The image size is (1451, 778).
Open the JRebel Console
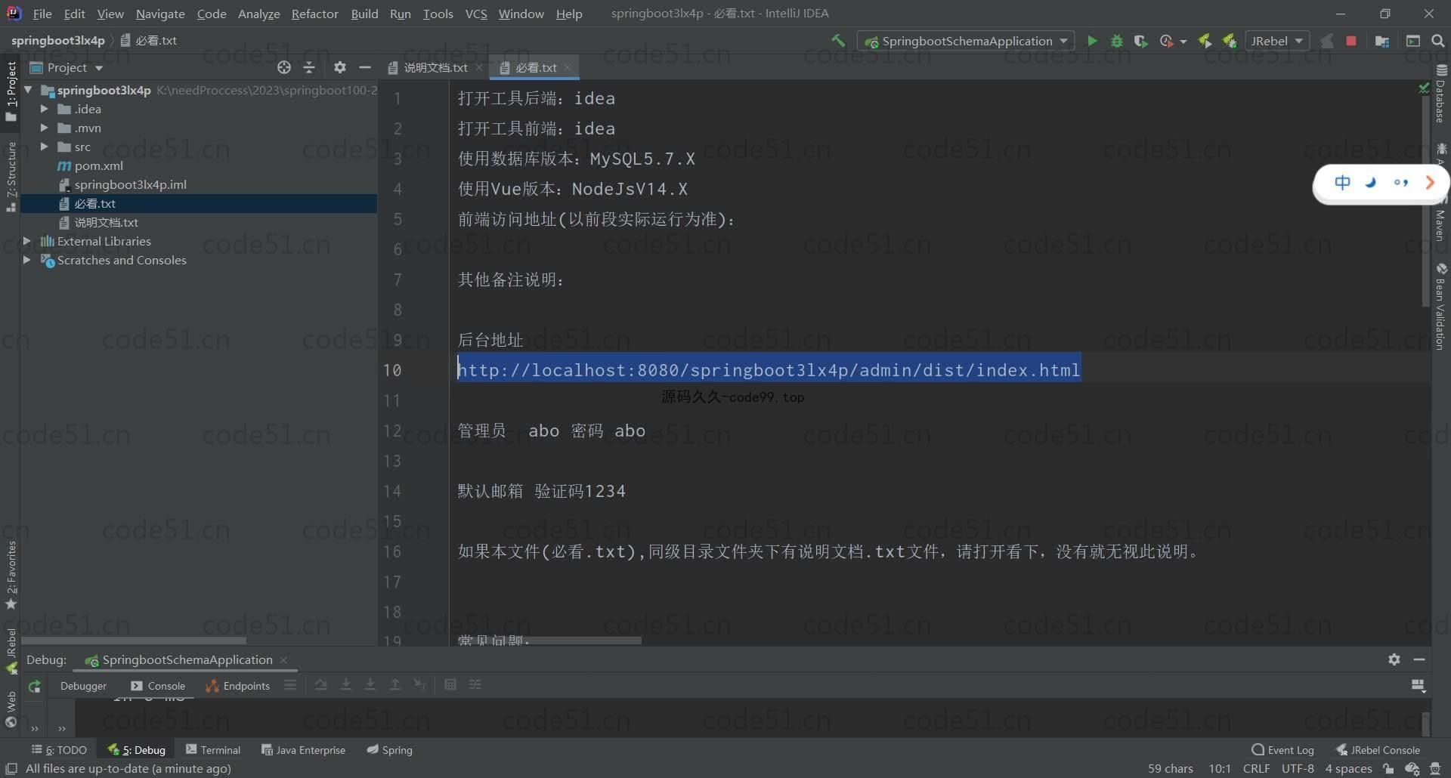tap(1378, 750)
